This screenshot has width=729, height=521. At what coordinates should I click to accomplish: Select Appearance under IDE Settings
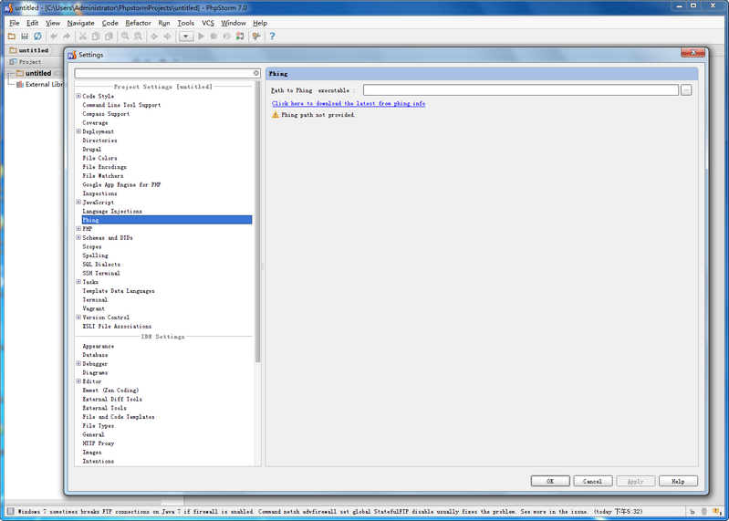pyautogui.click(x=99, y=346)
